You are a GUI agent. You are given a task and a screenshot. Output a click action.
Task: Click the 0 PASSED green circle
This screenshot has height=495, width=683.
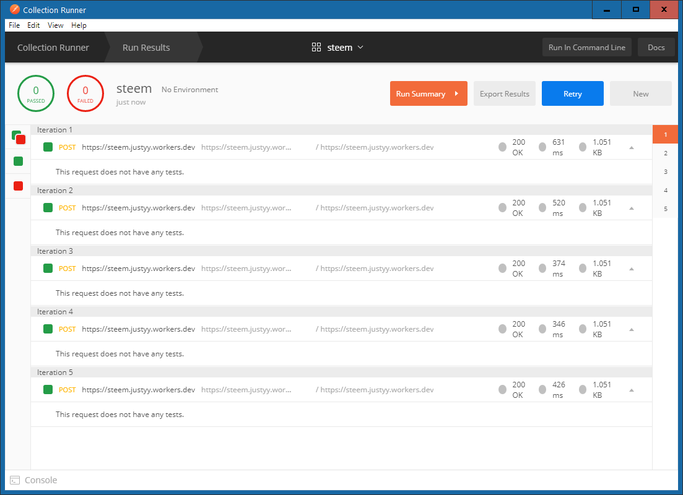[36, 93]
